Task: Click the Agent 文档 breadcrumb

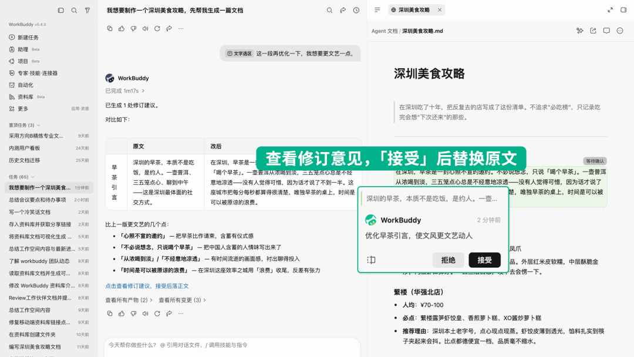Action: tap(385, 31)
